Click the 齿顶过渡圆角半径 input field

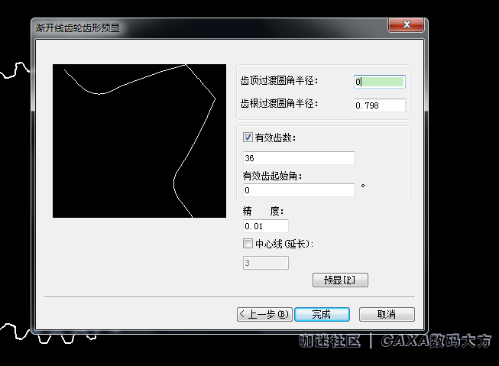[x=379, y=81]
